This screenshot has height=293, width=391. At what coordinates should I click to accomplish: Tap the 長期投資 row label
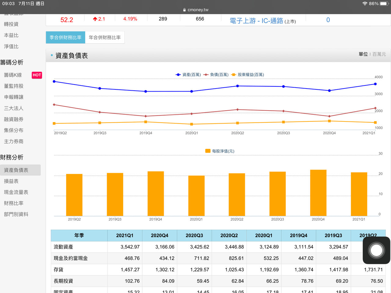point(64,281)
